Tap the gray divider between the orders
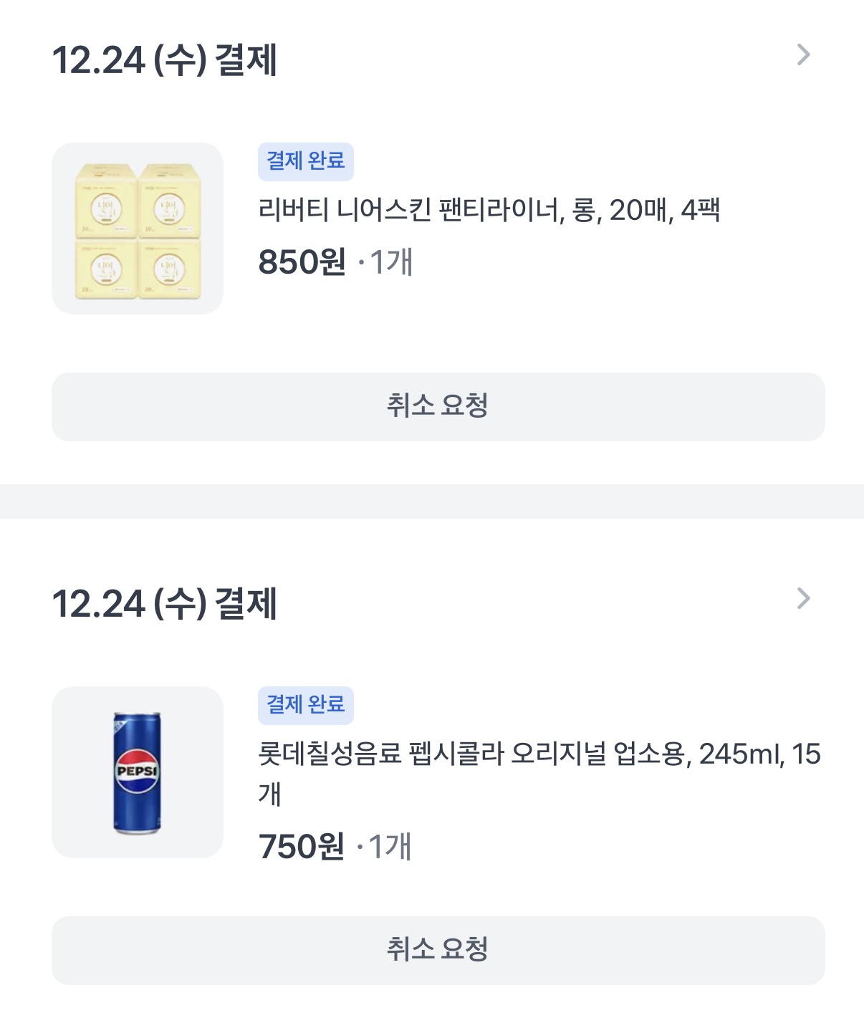This screenshot has height=1013, width=864. coord(432,501)
